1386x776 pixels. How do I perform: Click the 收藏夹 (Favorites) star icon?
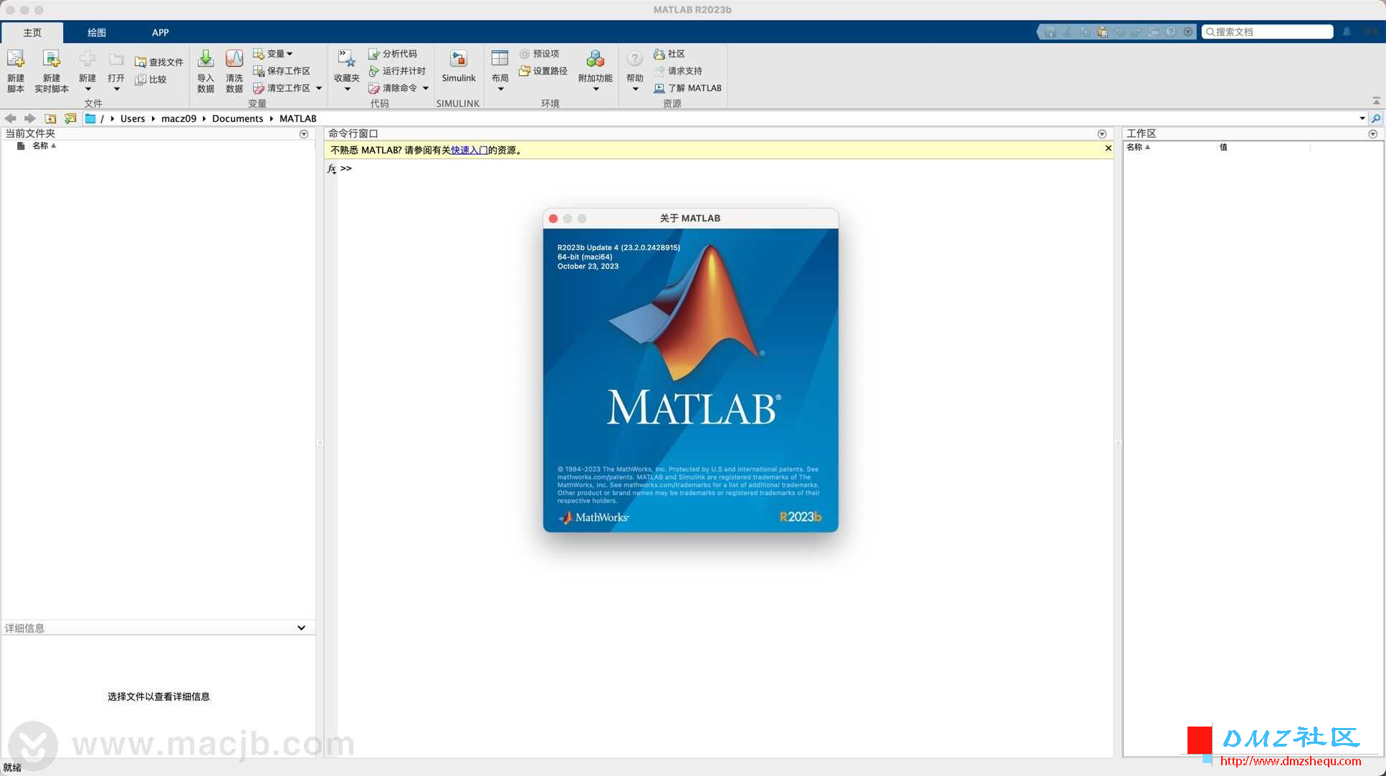[x=347, y=59]
